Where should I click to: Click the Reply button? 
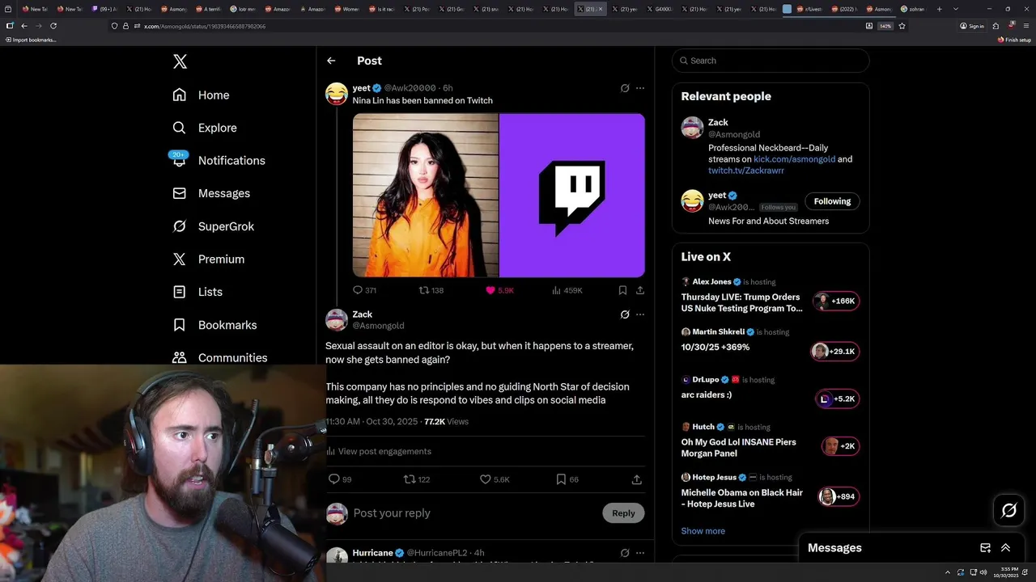pyautogui.click(x=623, y=513)
